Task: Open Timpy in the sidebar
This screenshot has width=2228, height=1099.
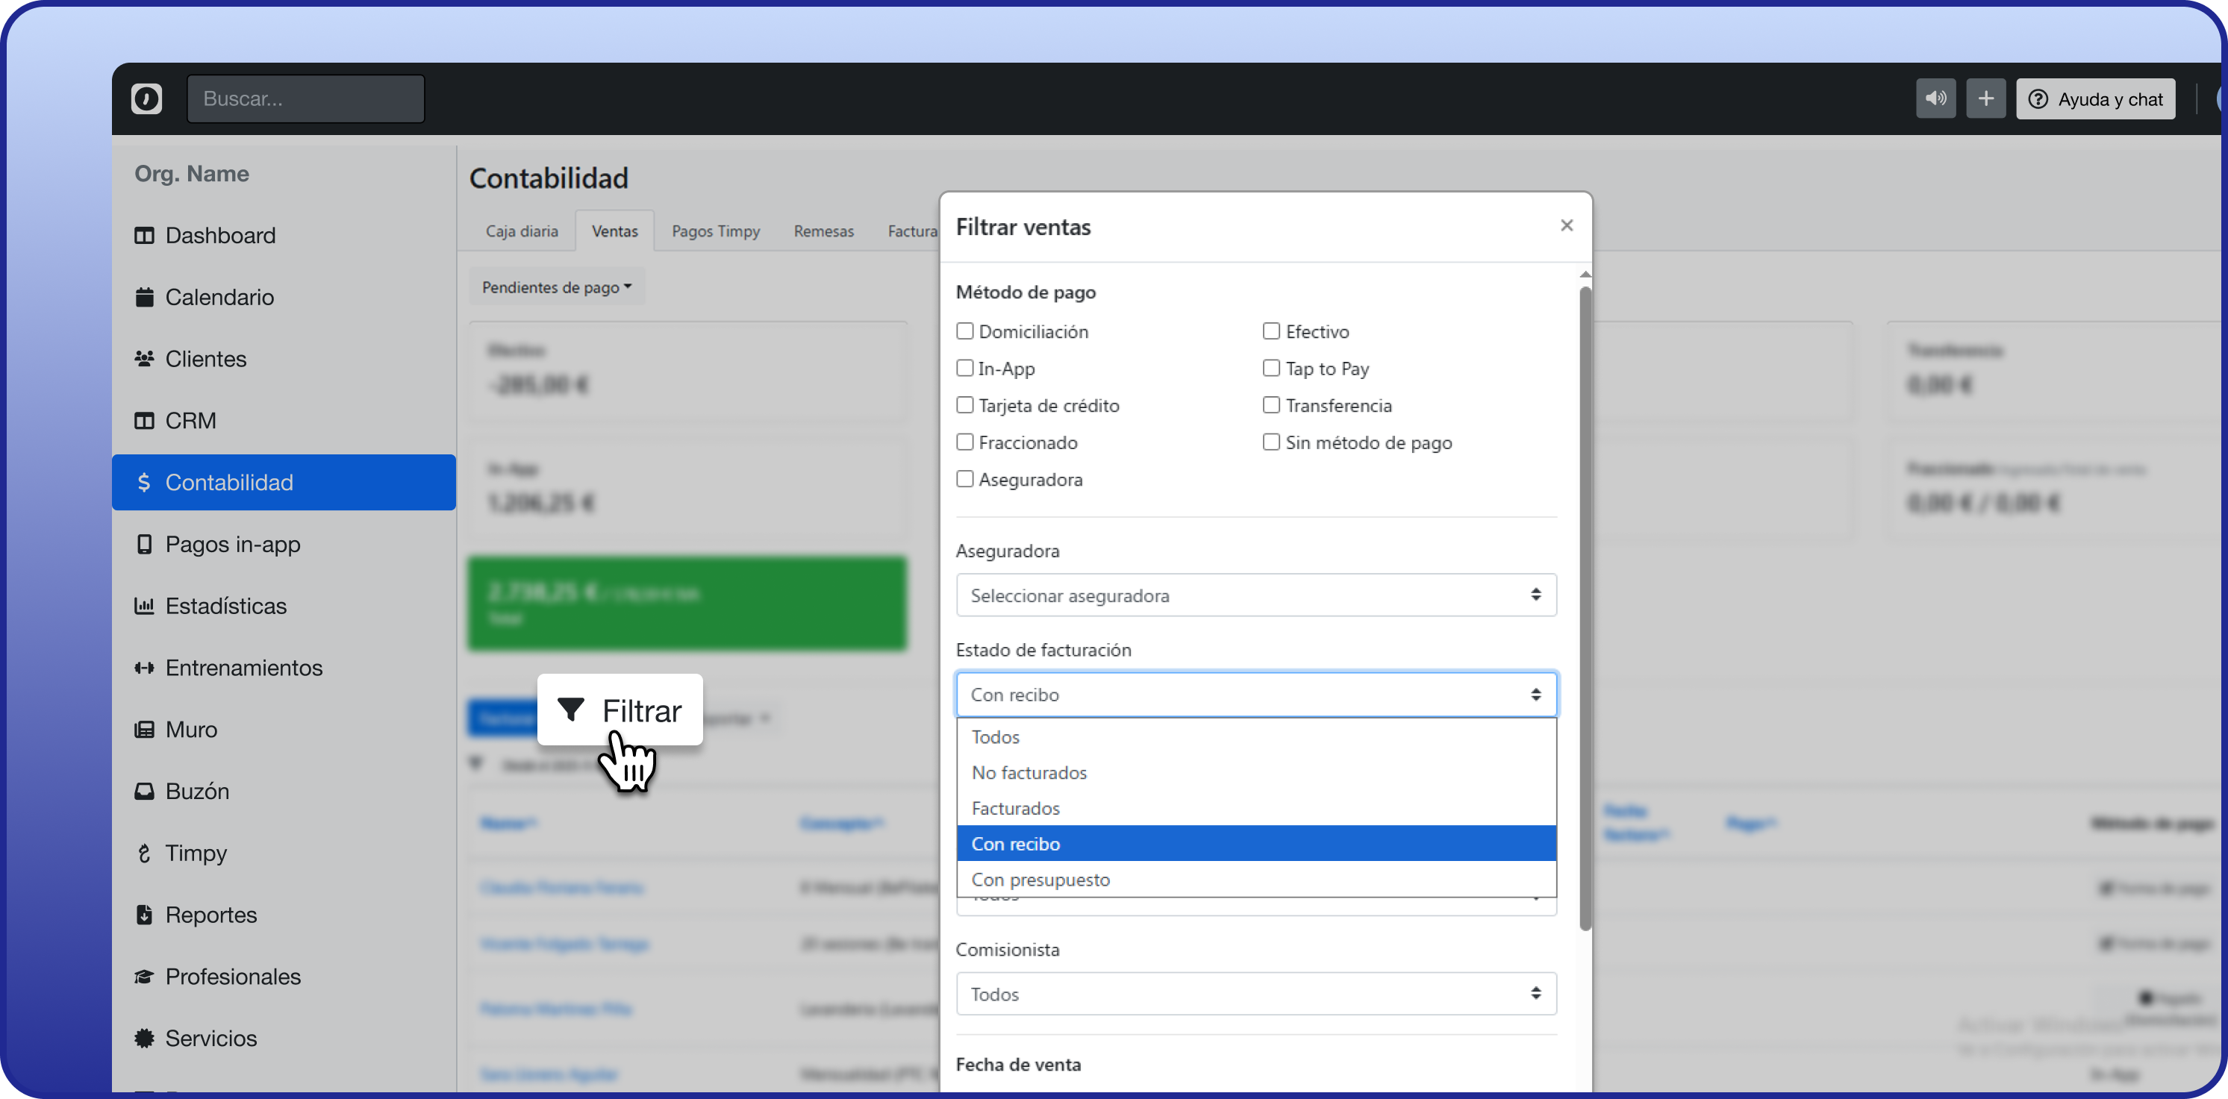Action: coord(196,853)
